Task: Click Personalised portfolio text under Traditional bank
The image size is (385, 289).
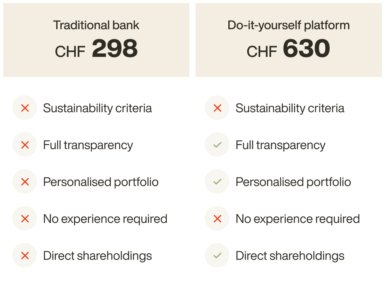Action: pyautogui.click(x=100, y=182)
